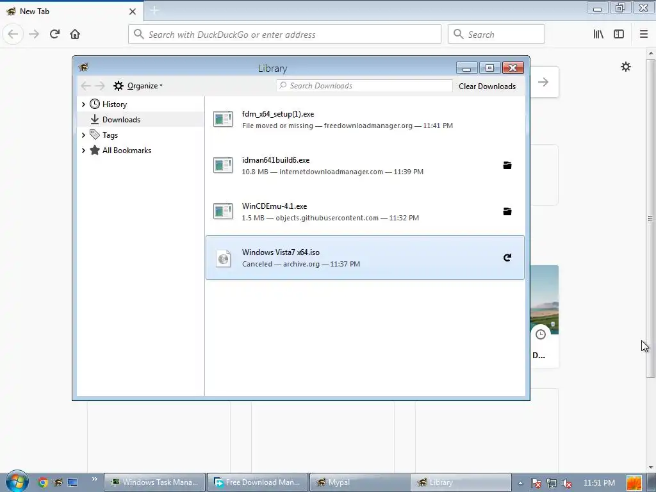
Task: Open the Organize dropdown menu
Action: pyautogui.click(x=138, y=86)
